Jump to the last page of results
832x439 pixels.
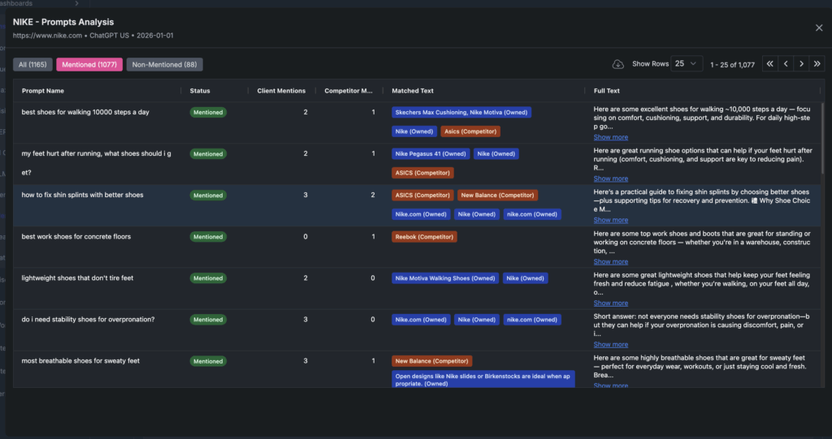pyautogui.click(x=817, y=64)
